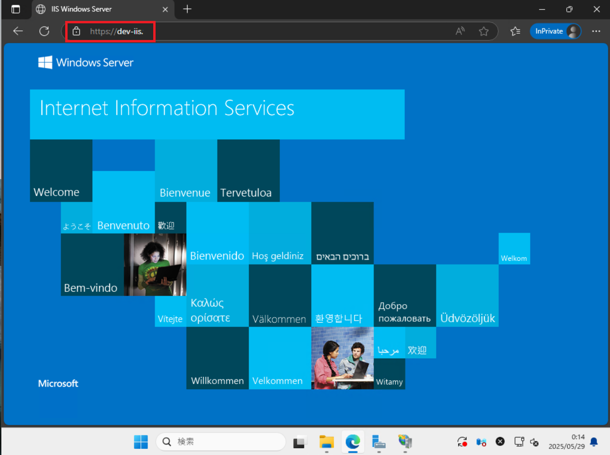Image resolution: width=610 pixels, height=455 pixels.
Task: View site information via lock icon
Action: (77, 31)
